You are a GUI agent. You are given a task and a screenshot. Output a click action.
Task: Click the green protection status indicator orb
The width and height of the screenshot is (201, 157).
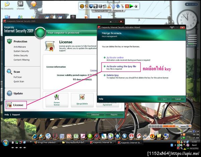(x=40, y=33)
